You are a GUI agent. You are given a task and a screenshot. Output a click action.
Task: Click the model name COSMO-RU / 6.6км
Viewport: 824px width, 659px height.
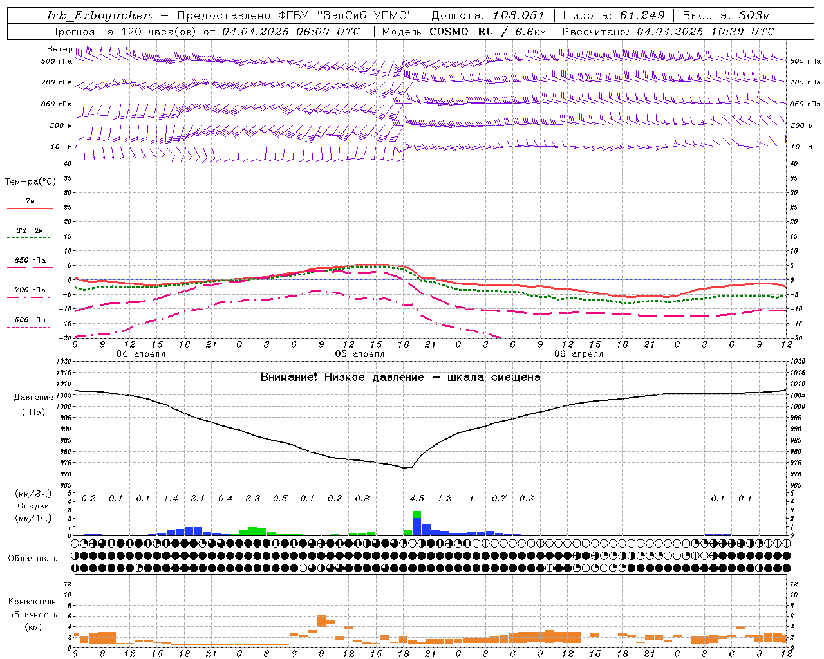(488, 32)
